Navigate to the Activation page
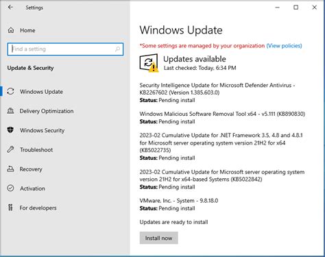The height and width of the screenshot is (257, 325). (x=32, y=188)
